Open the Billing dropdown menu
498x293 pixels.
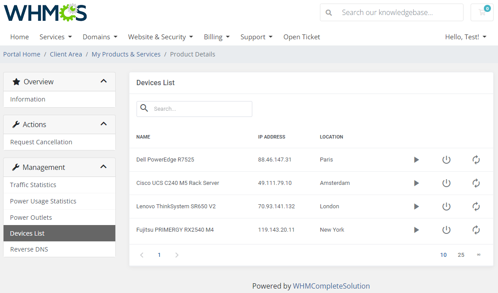tap(217, 37)
